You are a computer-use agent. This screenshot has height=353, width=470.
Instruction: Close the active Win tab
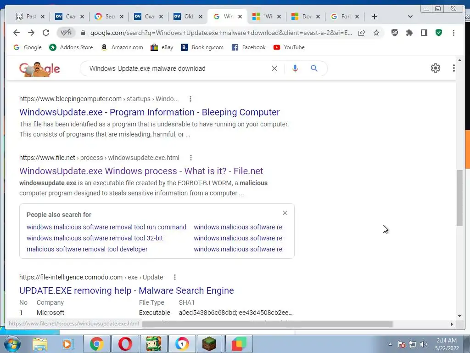(240, 17)
